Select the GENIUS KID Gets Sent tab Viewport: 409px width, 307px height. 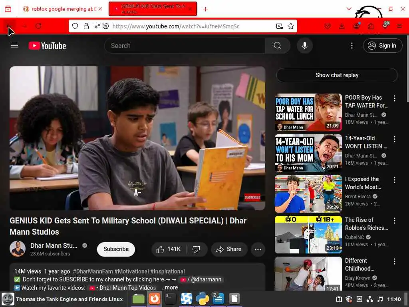pyautogui.click(x=153, y=9)
